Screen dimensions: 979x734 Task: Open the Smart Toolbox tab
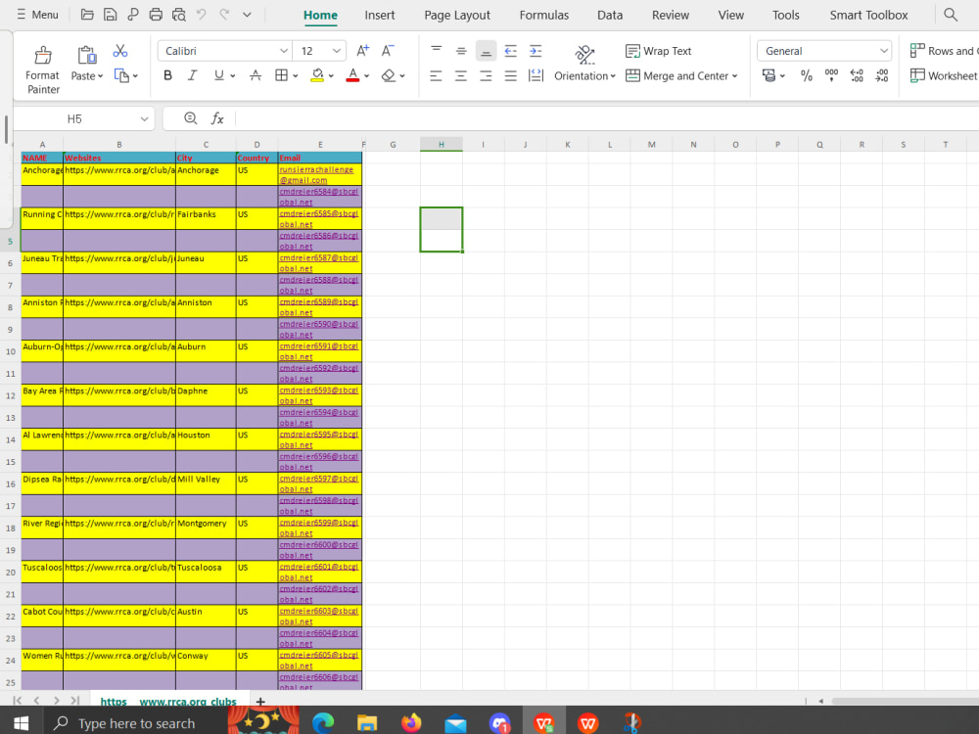coord(868,15)
